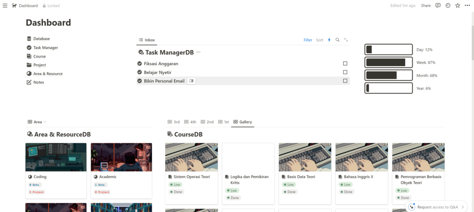Click check icon next to Belajar Nyetir
The width and height of the screenshot is (474, 212).
(139, 72)
